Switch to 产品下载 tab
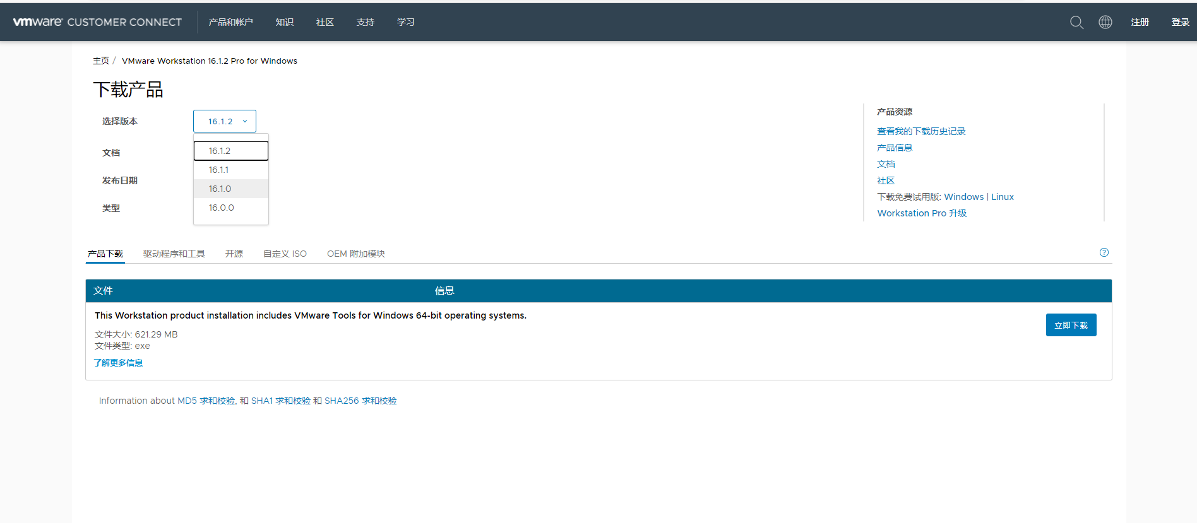The height and width of the screenshot is (523, 1197). (x=105, y=254)
